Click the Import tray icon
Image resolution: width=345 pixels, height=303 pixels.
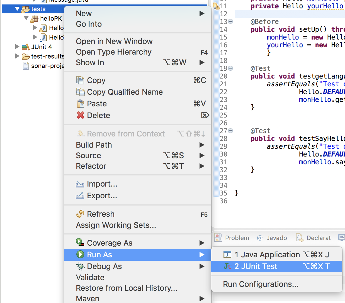pos(80,184)
